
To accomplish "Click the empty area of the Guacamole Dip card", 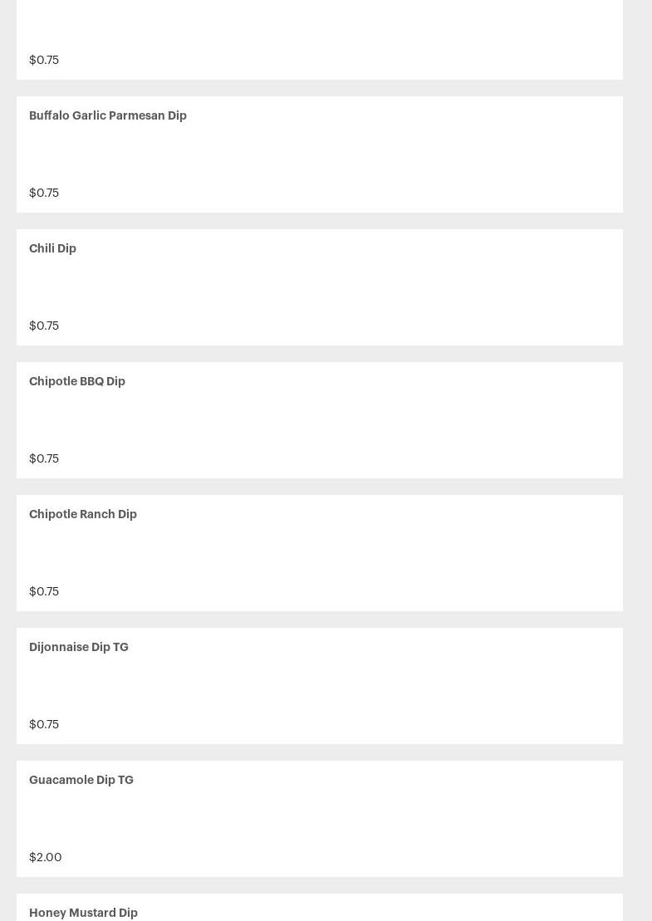I will 320,819.
